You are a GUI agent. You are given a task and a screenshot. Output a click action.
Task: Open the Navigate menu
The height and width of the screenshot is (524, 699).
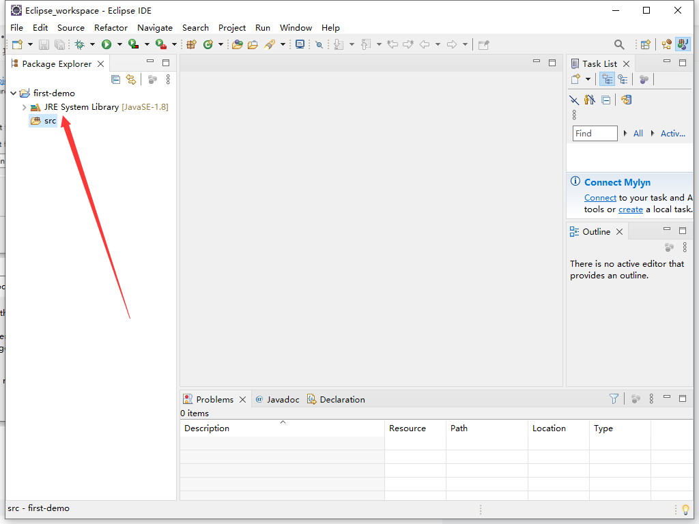[x=155, y=27]
